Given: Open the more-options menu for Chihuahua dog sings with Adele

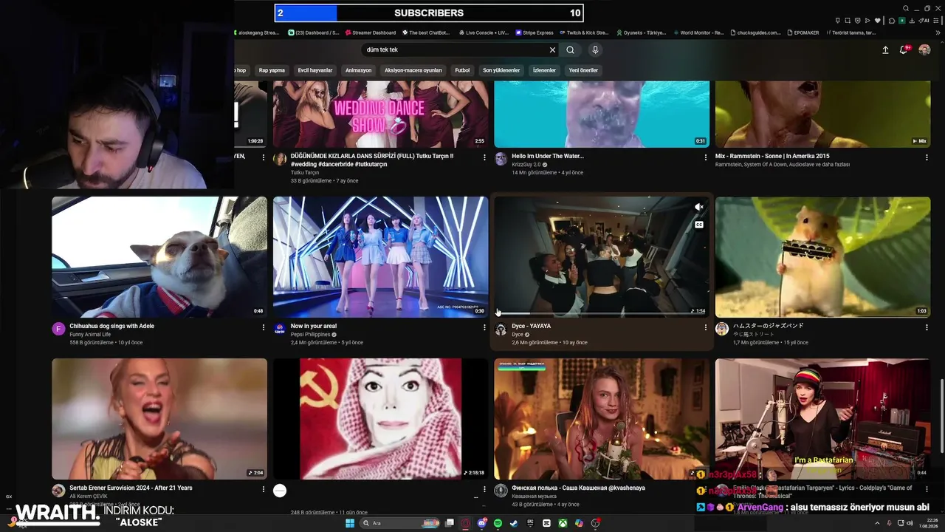Looking at the screenshot, I should point(264,327).
